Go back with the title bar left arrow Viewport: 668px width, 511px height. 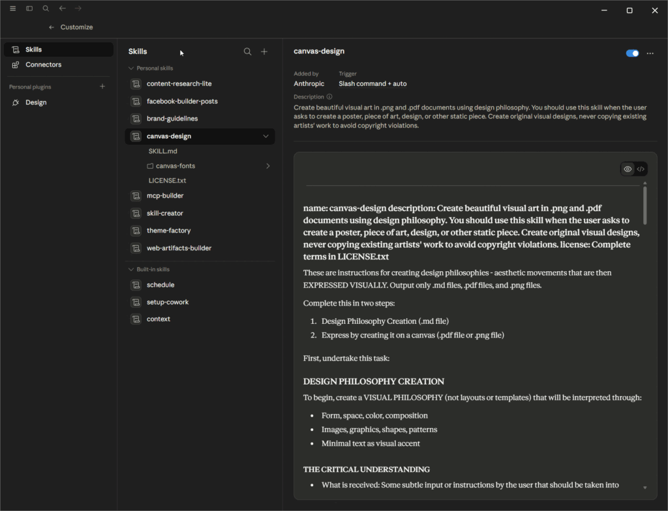pyautogui.click(x=62, y=8)
